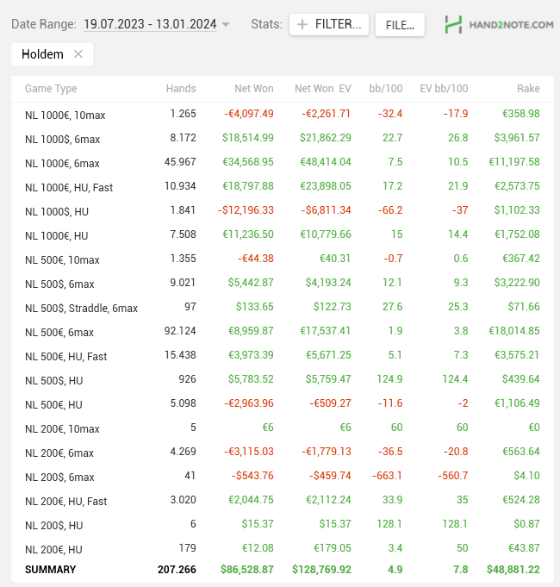This screenshot has width=560, height=587.
Task: Select the NL 1000€, 6max row
Action: (x=283, y=162)
